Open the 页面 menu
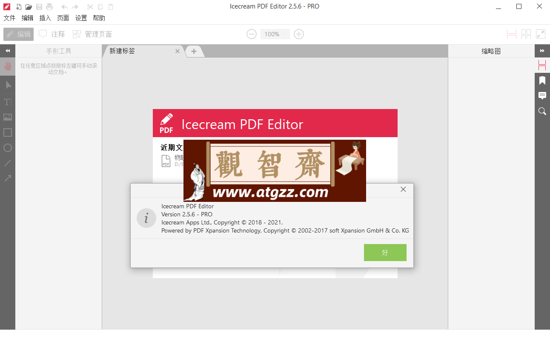The image size is (550, 342). point(63,18)
